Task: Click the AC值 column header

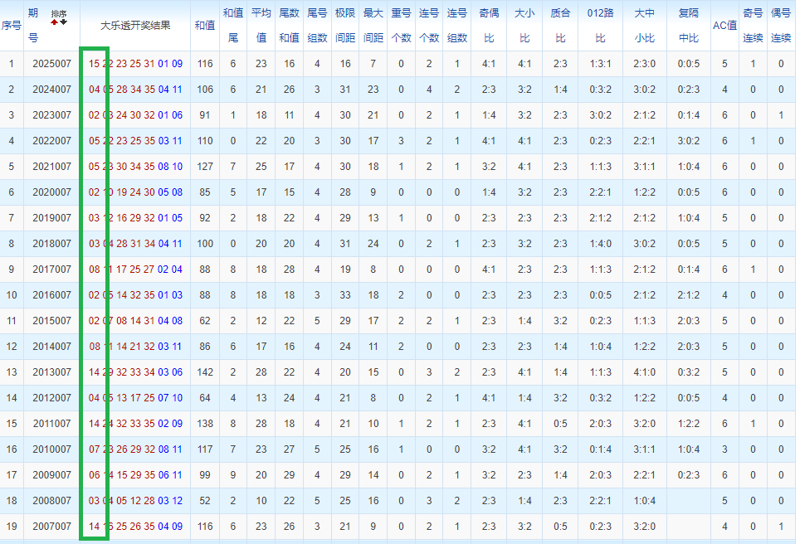Action: pos(725,26)
